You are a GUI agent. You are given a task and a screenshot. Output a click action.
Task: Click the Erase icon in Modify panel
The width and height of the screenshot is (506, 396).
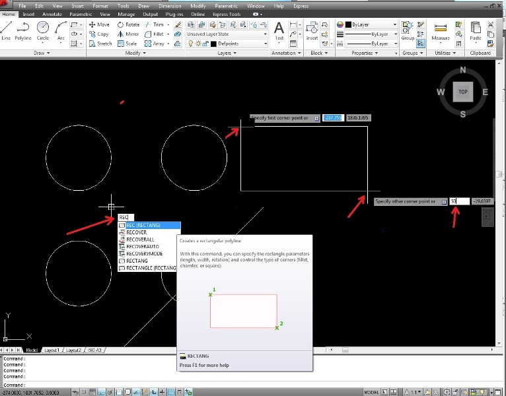(x=178, y=24)
